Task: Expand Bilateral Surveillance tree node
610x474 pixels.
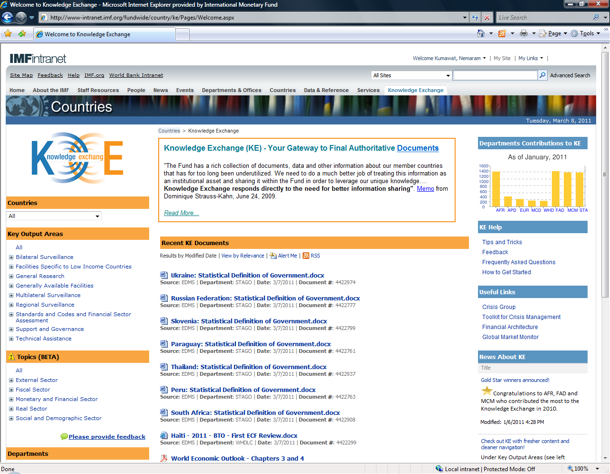Action: [x=11, y=257]
